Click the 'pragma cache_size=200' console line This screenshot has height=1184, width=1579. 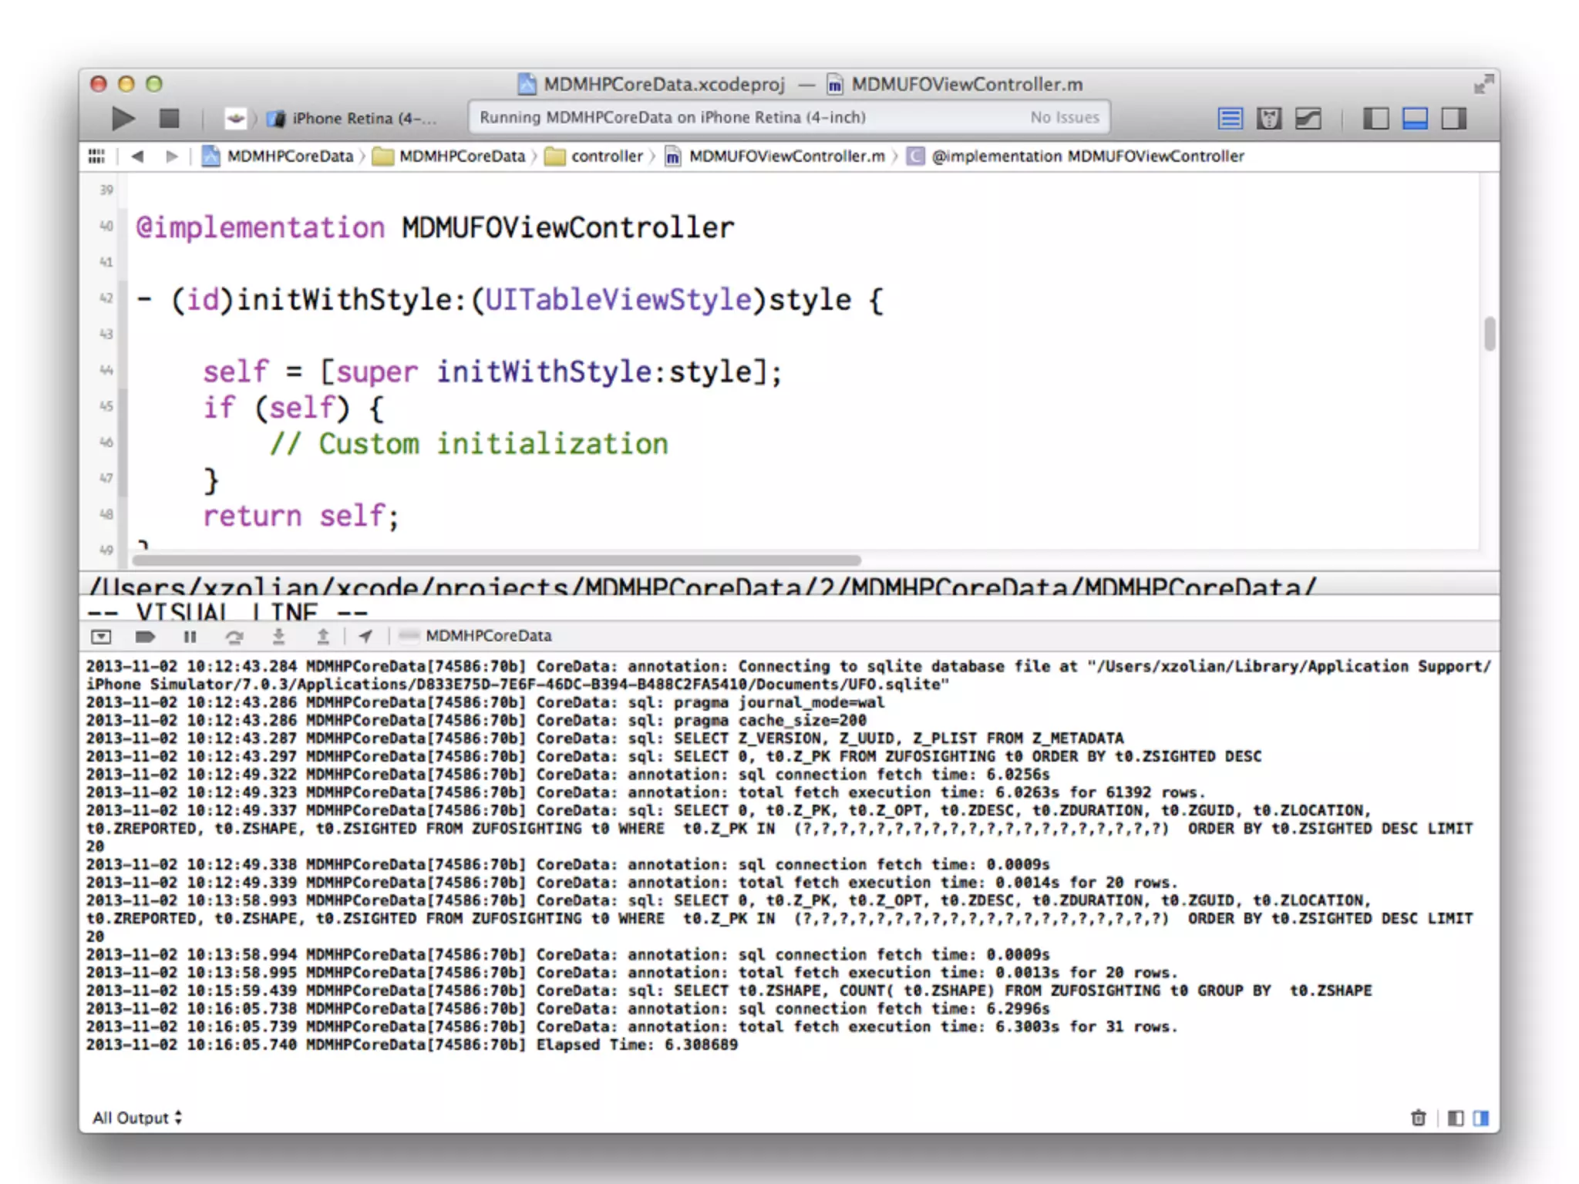[x=476, y=721]
